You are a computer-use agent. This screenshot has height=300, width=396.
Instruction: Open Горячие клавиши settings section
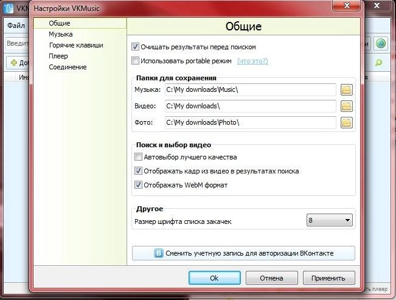pos(76,45)
